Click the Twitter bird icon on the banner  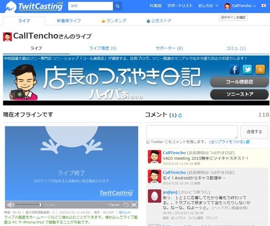click(x=247, y=70)
